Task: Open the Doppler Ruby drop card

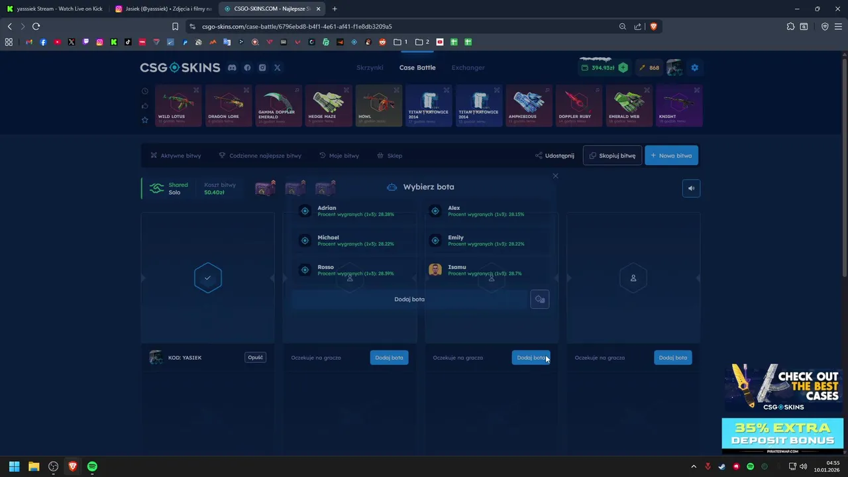Action: 579,105
